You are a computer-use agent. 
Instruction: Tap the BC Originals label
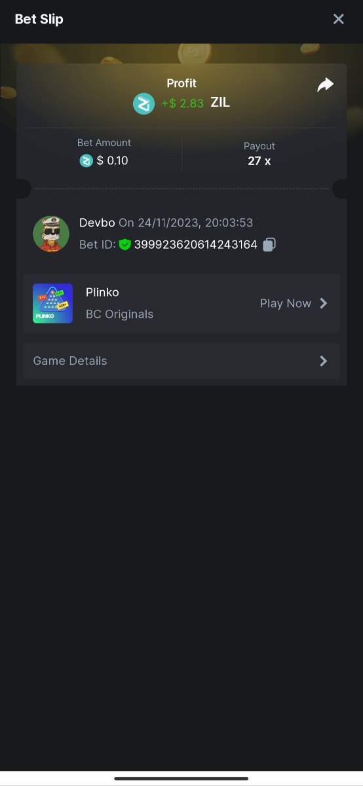tap(119, 314)
